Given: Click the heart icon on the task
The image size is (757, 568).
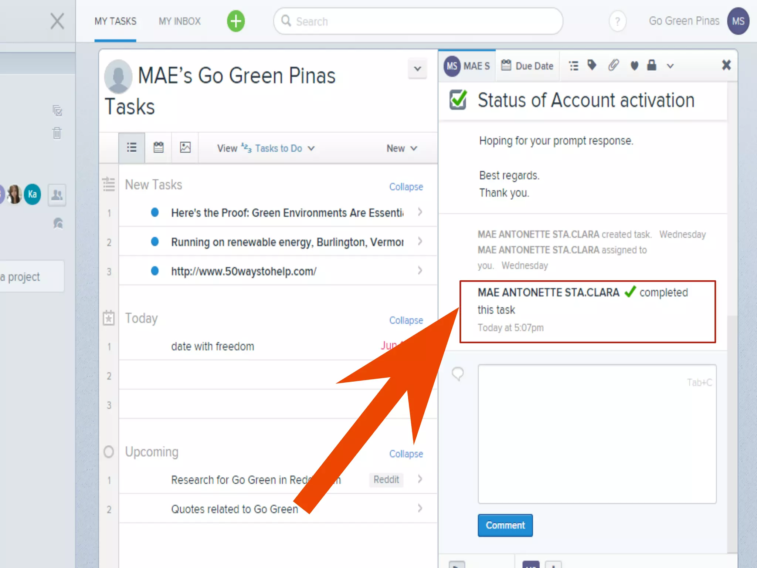Looking at the screenshot, I should coord(634,66).
